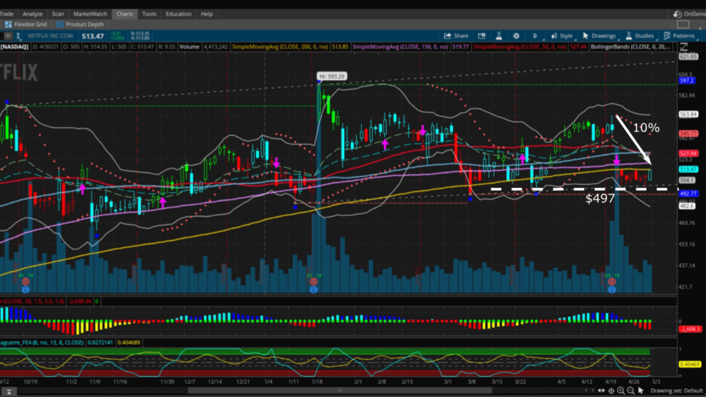Click the calendar/events icon next to Share
Screen dimensions: 706x397
point(481,36)
